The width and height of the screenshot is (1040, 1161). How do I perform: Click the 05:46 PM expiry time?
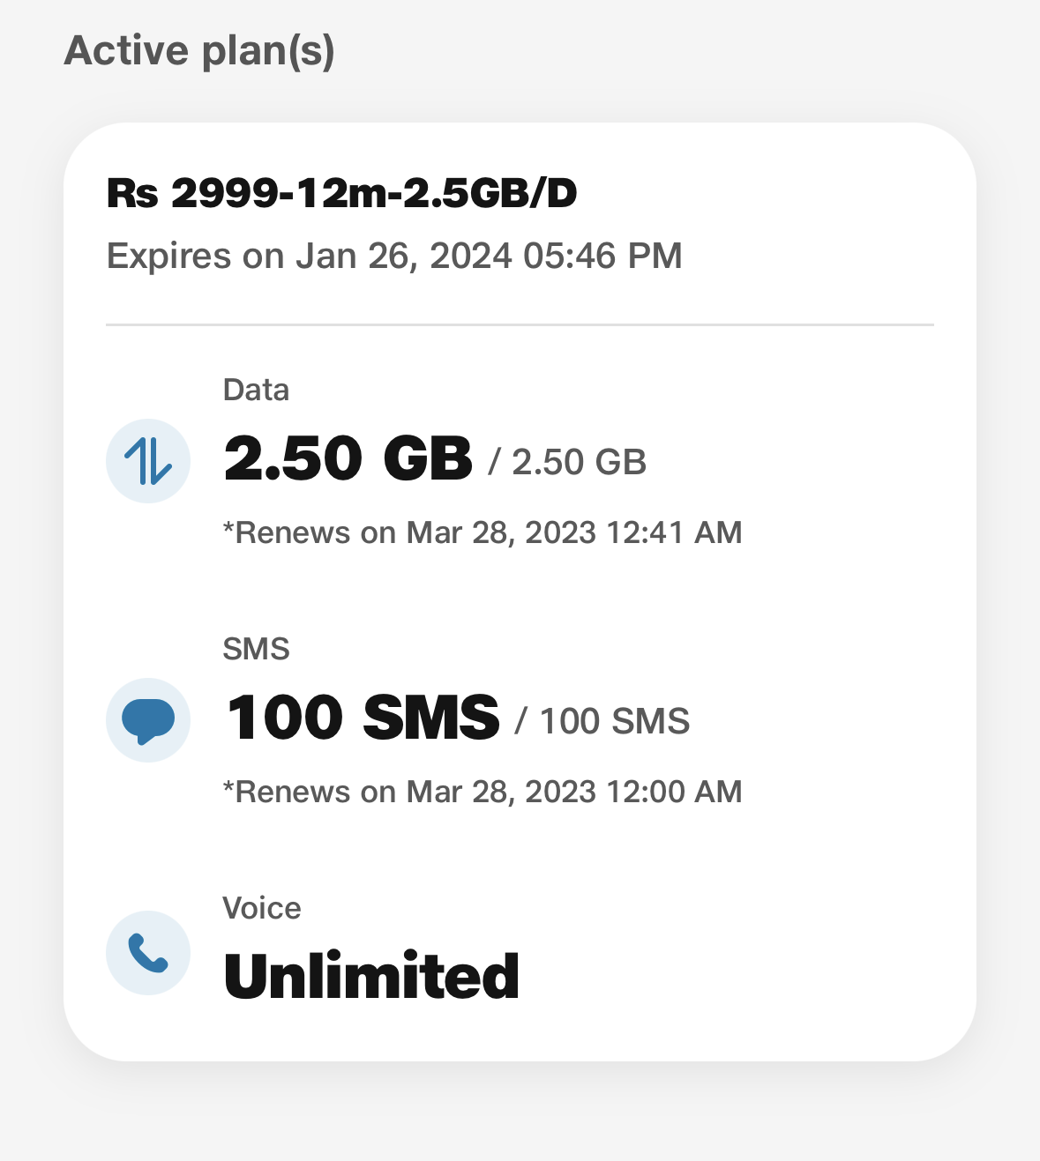tap(602, 257)
